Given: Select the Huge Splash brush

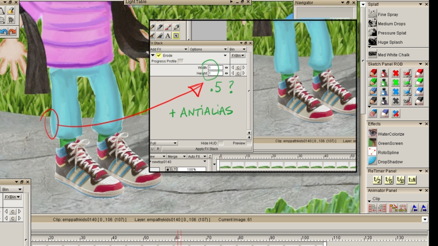Looking at the screenshot, I should coord(385,42).
